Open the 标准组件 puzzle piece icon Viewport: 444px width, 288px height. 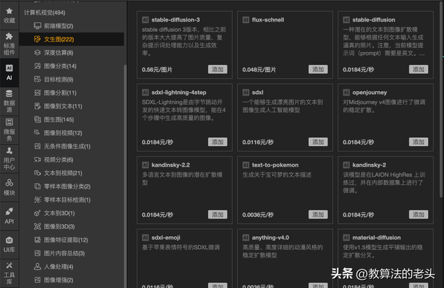click(9, 36)
